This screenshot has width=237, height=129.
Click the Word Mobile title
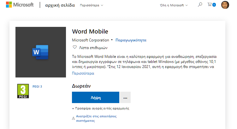[x=90, y=32]
